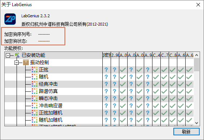This screenshot has width=204, height=140.
Task: Select the 正弦 feature label
Action: pos(44,70)
